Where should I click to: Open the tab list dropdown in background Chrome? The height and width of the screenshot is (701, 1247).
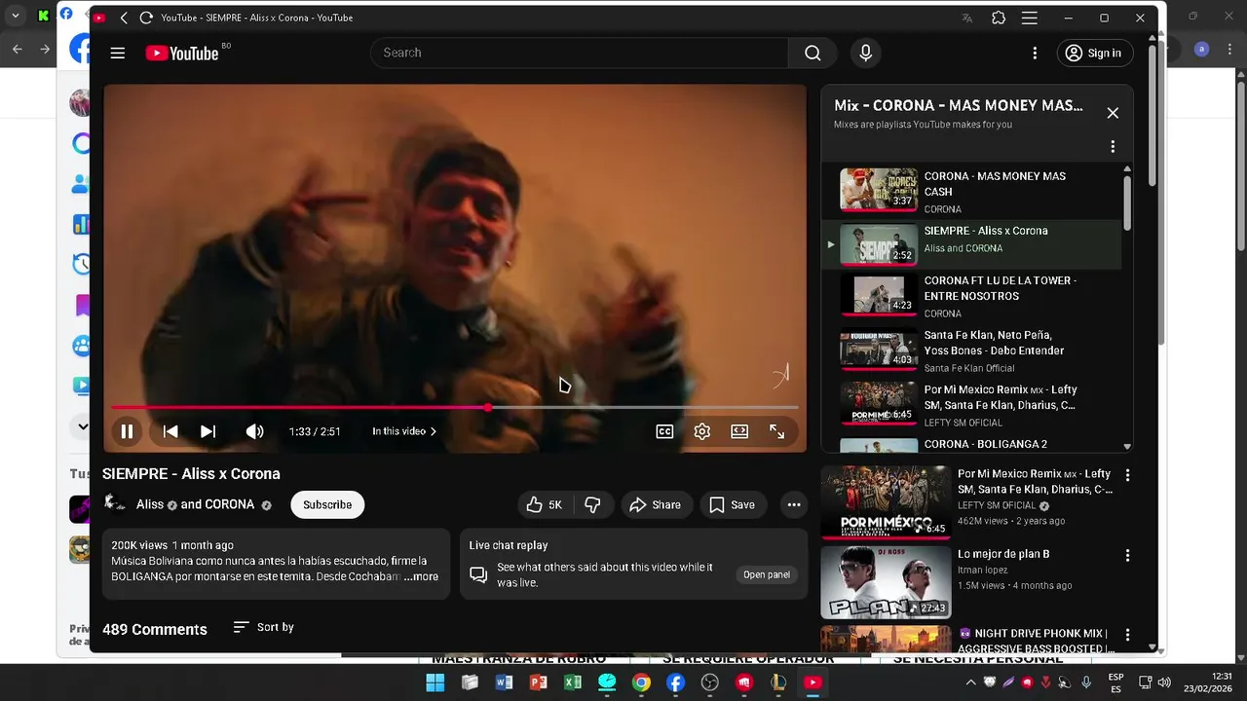tap(15, 16)
